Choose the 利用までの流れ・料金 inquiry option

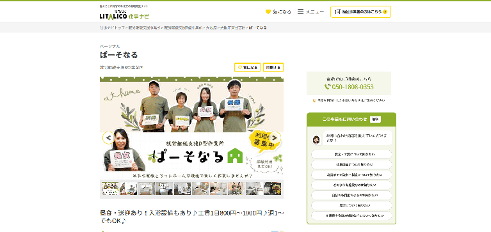pyautogui.click(x=351, y=174)
